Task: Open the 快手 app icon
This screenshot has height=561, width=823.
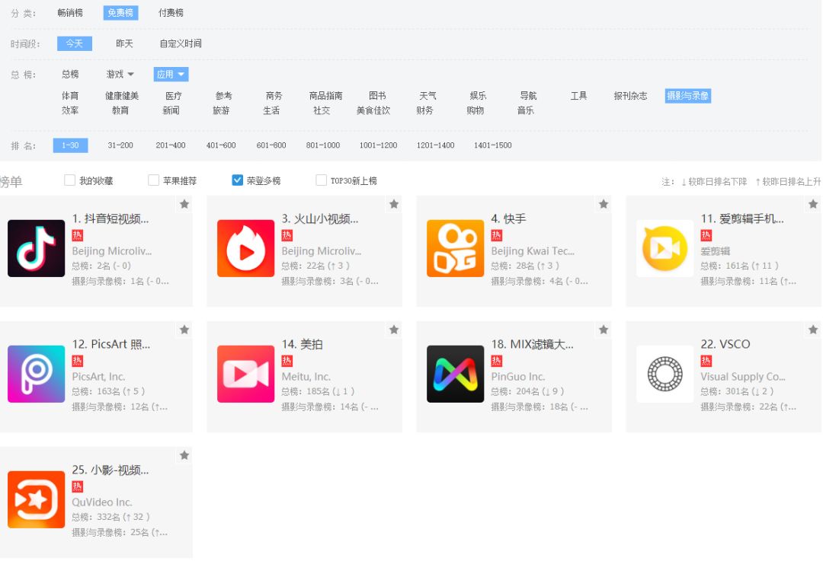Action: (455, 248)
